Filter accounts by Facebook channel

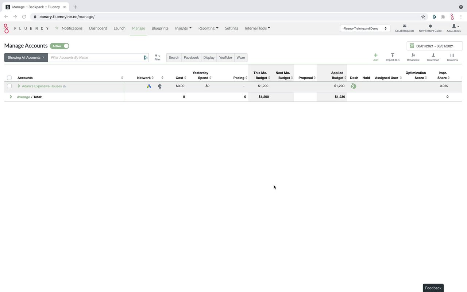pos(191,58)
